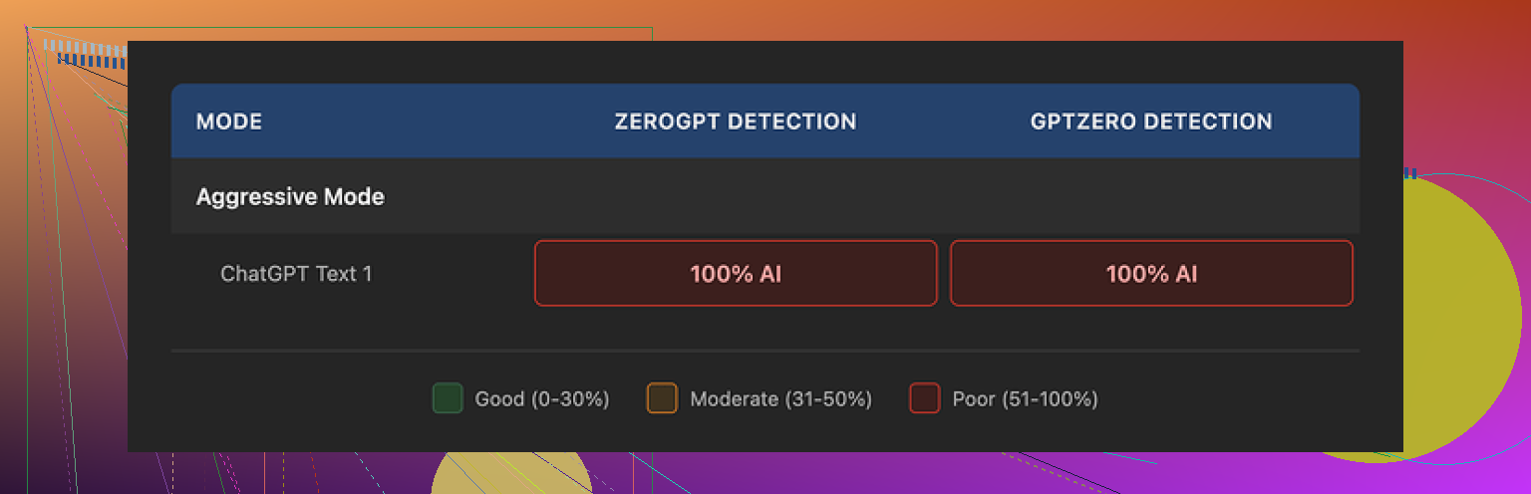This screenshot has width=1531, height=494.
Task: Click the 100% AI result under GPTZero
Action: pos(1150,273)
